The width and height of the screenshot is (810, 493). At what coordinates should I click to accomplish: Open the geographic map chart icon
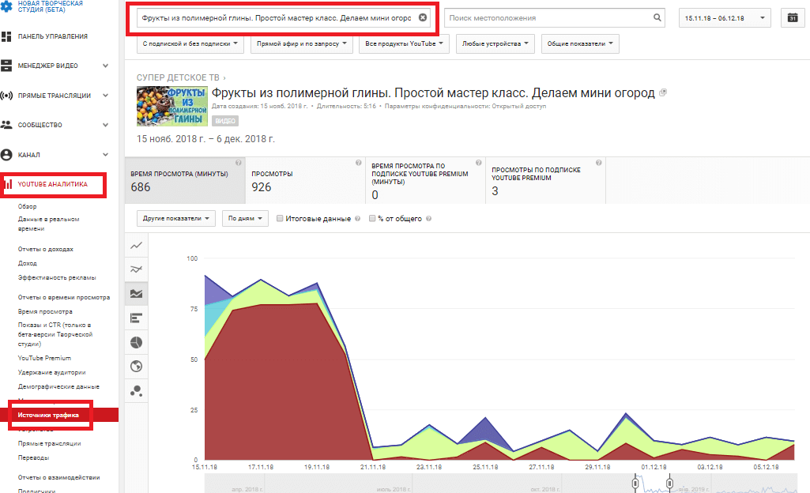[136, 366]
